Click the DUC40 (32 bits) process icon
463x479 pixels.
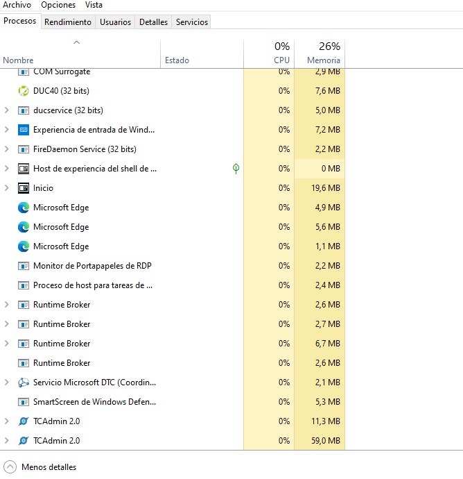(24, 91)
